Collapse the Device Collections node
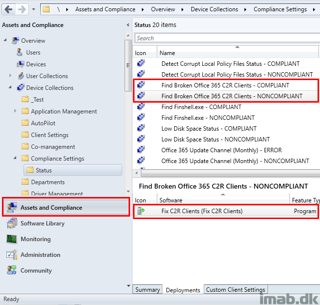 [x=10, y=87]
